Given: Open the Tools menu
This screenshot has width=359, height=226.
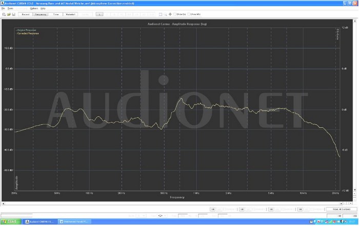Looking at the screenshot, I should 10,9.
